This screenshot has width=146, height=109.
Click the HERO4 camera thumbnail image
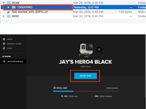pos(86,50)
